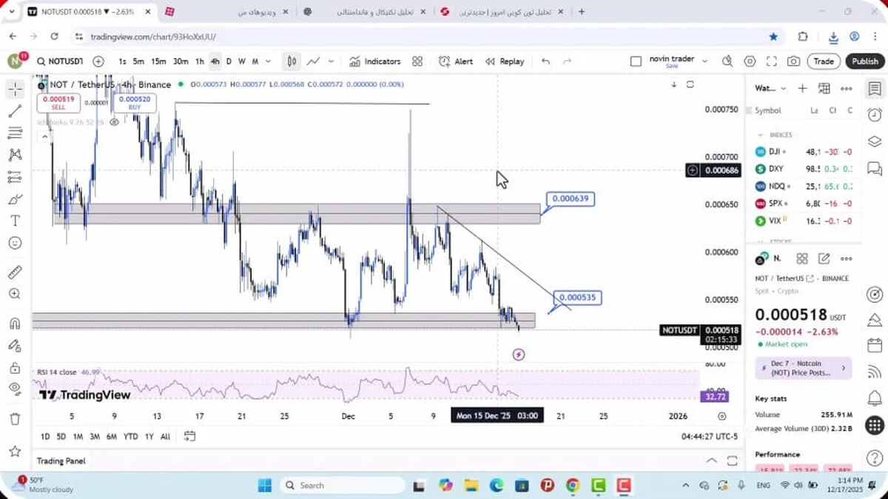The image size is (888, 499).
Task: Select the crosshair cursor tool
Action: (x=15, y=89)
